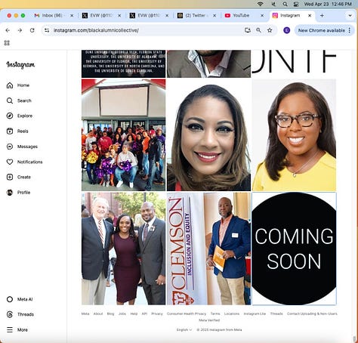Switch to the Inbox (96) Gmail tab
The width and height of the screenshot is (358, 343).
pyautogui.click(x=54, y=15)
